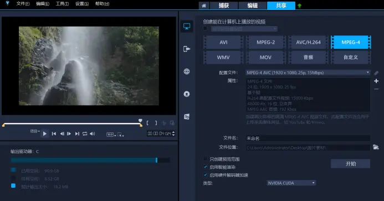This screenshot has height=201, width=384.
Task: Select the Web upload globe icon
Action: (187, 71)
